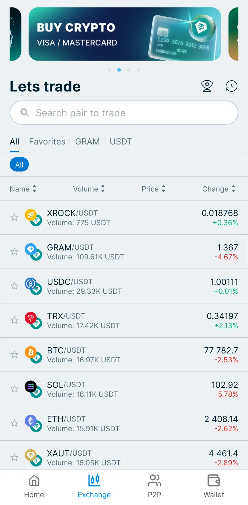Open the USDC dollar coin icon
Screen dimensions: 248x505
[31, 284]
